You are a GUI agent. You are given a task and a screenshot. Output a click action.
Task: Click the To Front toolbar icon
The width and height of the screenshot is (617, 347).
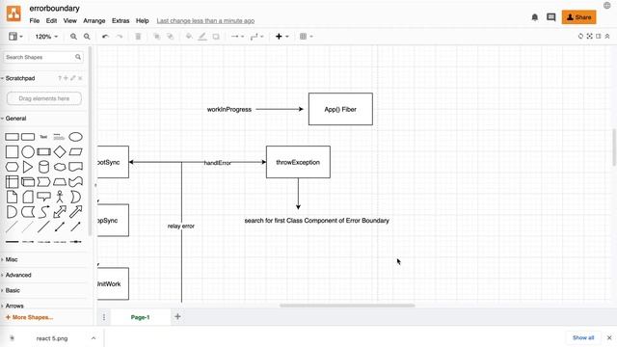156,37
